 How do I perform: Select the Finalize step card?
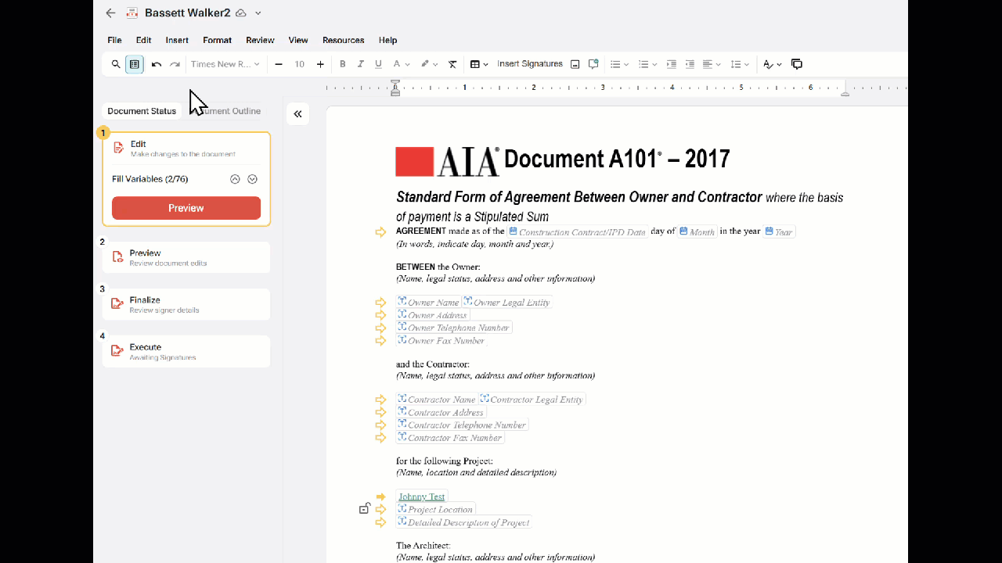point(186,304)
